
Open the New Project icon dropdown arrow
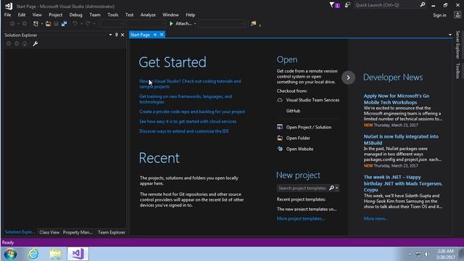pyautogui.click(x=42, y=24)
